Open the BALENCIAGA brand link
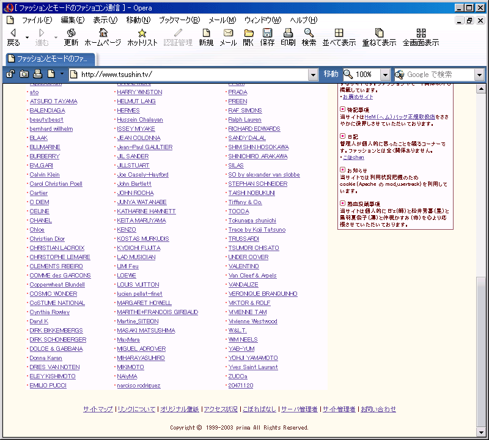489x440 pixels. [48, 111]
